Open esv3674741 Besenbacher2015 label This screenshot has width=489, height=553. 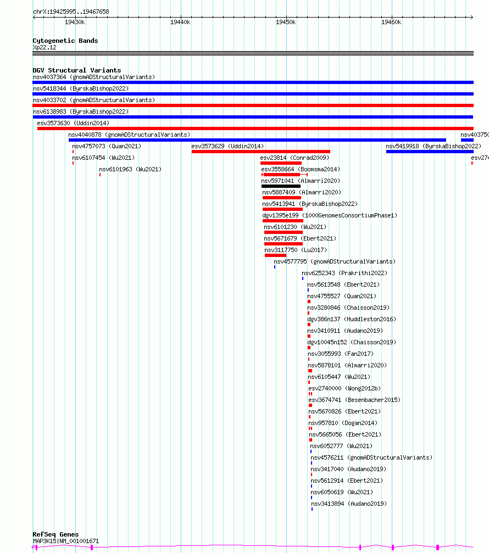(x=354, y=400)
